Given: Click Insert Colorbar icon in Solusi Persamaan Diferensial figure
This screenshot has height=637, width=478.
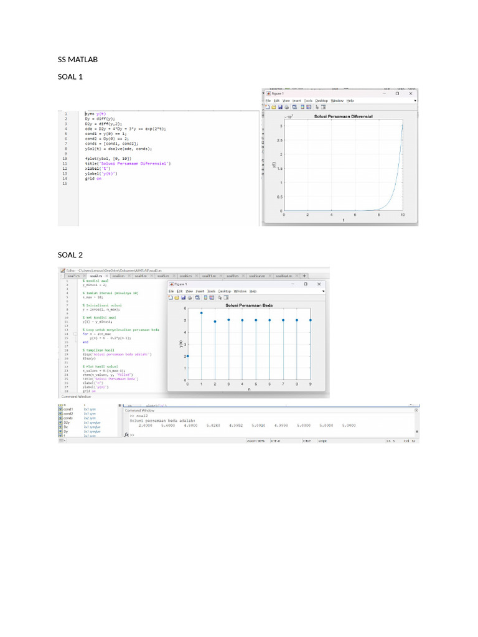Looking at the screenshot, I should [x=302, y=107].
